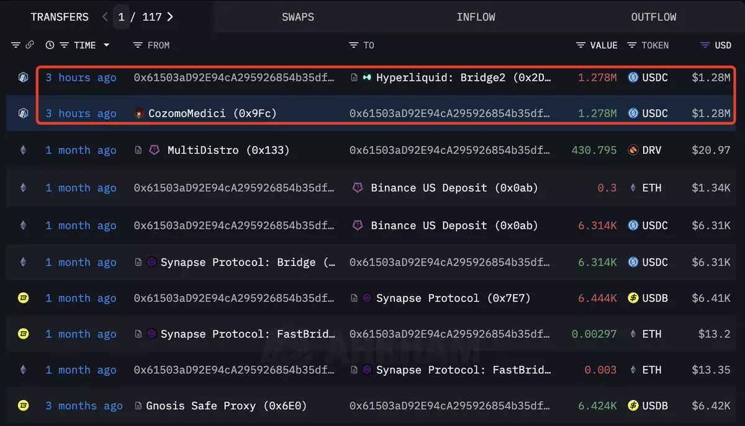The image size is (745, 426).
Task: Open Binance US Deposit link in ETH row
Action: tap(454, 188)
